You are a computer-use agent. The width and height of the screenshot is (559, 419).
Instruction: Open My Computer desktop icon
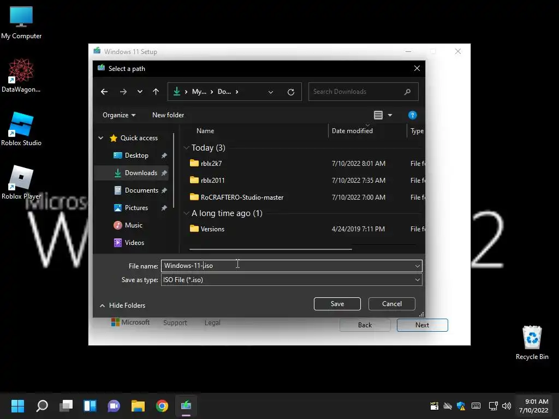[21, 23]
